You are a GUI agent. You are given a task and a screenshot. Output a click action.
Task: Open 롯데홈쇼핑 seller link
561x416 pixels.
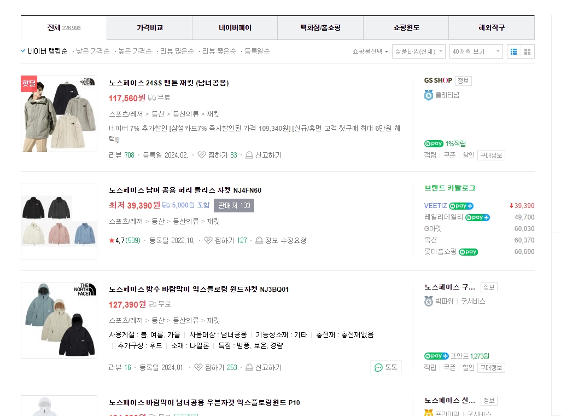pyautogui.click(x=440, y=252)
